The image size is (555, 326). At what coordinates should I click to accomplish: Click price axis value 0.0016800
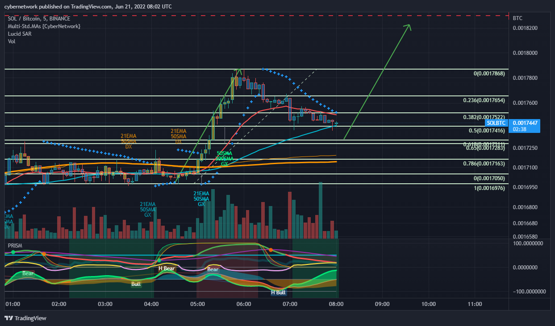coord(525,207)
